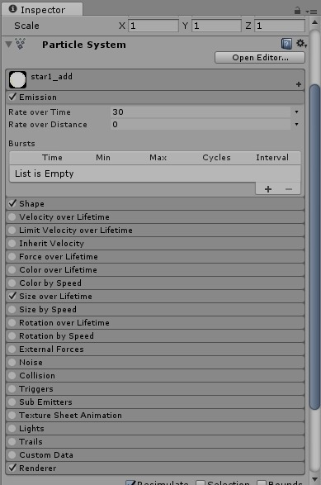This screenshot has width=321, height=485.
Task: Enable the Triggers module
Action: coord(12,389)
